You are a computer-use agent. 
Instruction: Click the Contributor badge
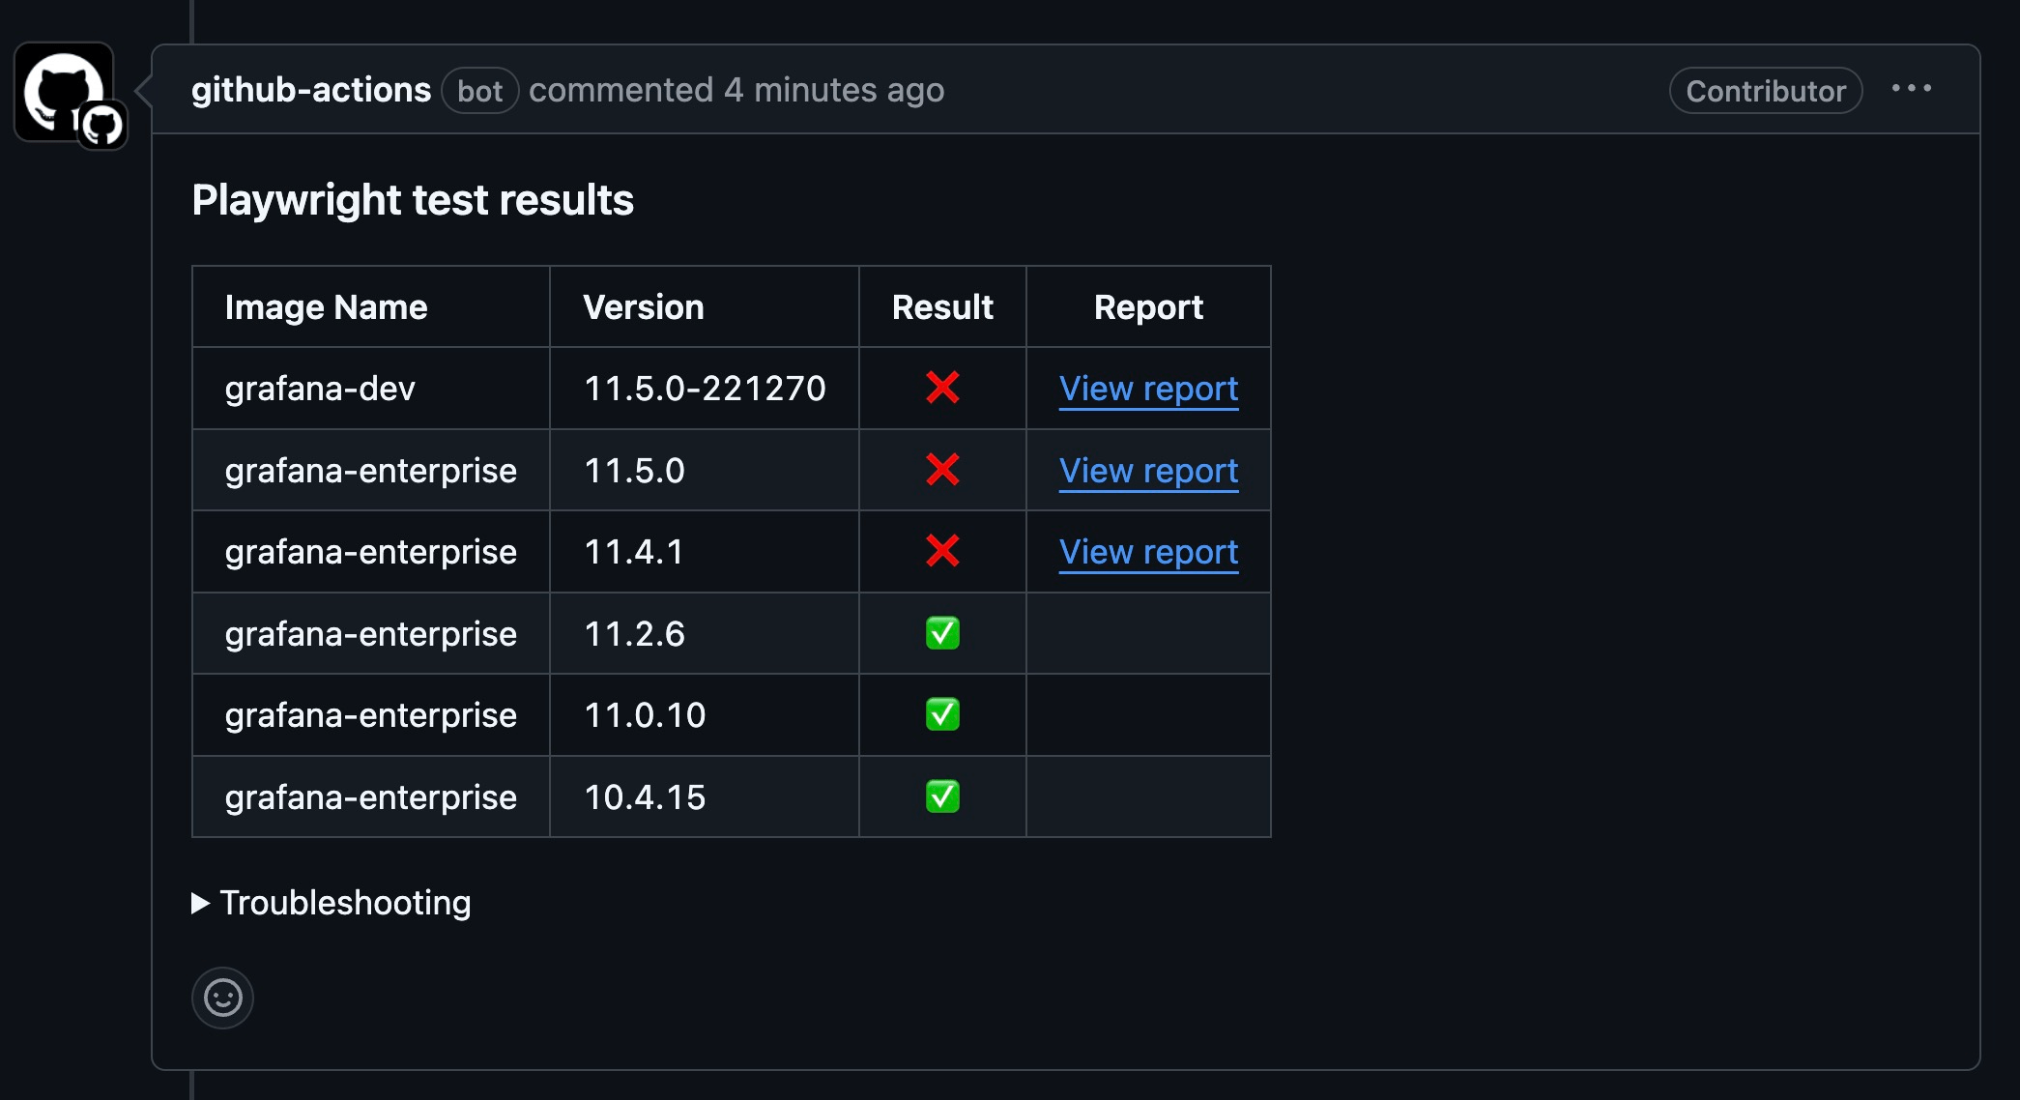click(x=1765, y=91)
